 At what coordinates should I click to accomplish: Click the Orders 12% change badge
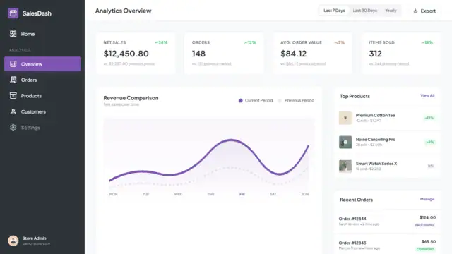coord(250,42)
